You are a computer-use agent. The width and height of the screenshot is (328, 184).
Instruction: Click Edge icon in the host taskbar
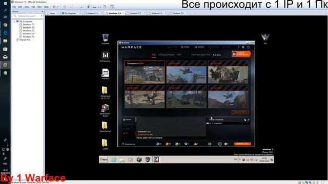5,33
